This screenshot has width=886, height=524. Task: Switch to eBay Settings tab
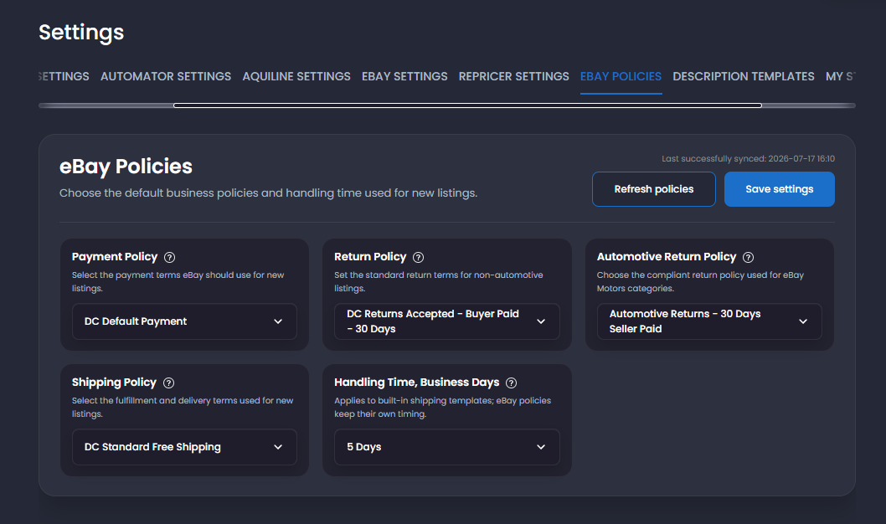pos(404,76)
